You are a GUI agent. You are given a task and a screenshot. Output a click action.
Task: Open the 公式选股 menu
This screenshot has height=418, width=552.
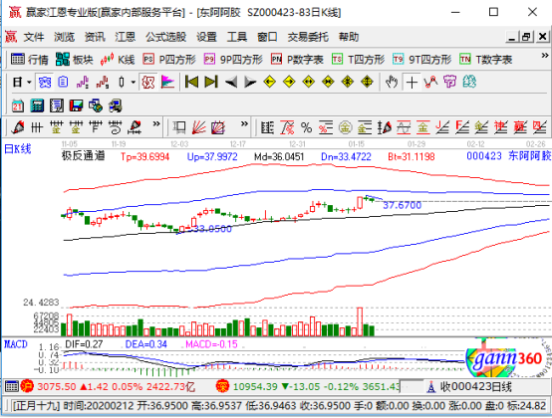165,37
